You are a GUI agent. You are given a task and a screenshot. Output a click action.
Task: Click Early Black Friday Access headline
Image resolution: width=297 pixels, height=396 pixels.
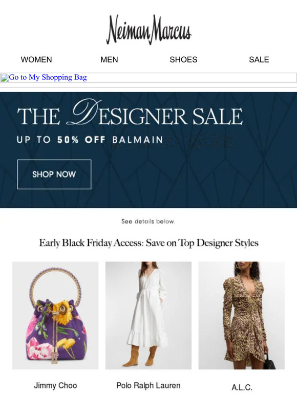pyautogui.click(x=148, y=243)
